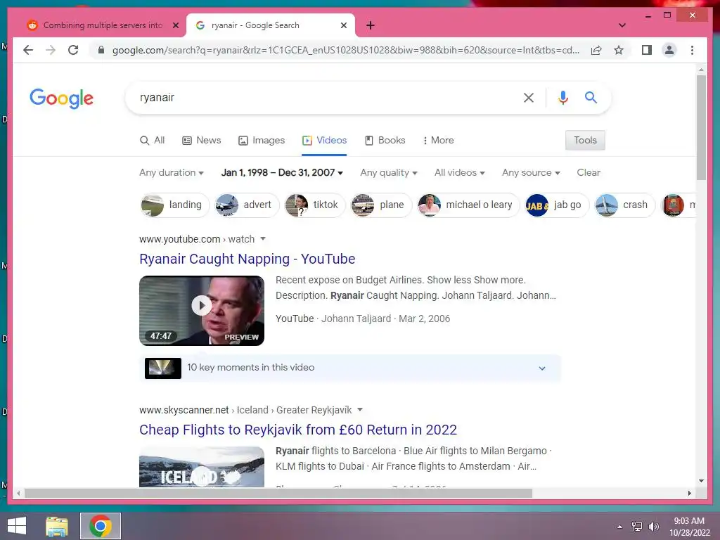Go to Google home via logo
The height and width of the screenshot is (540, 720).
pos(62,98)
